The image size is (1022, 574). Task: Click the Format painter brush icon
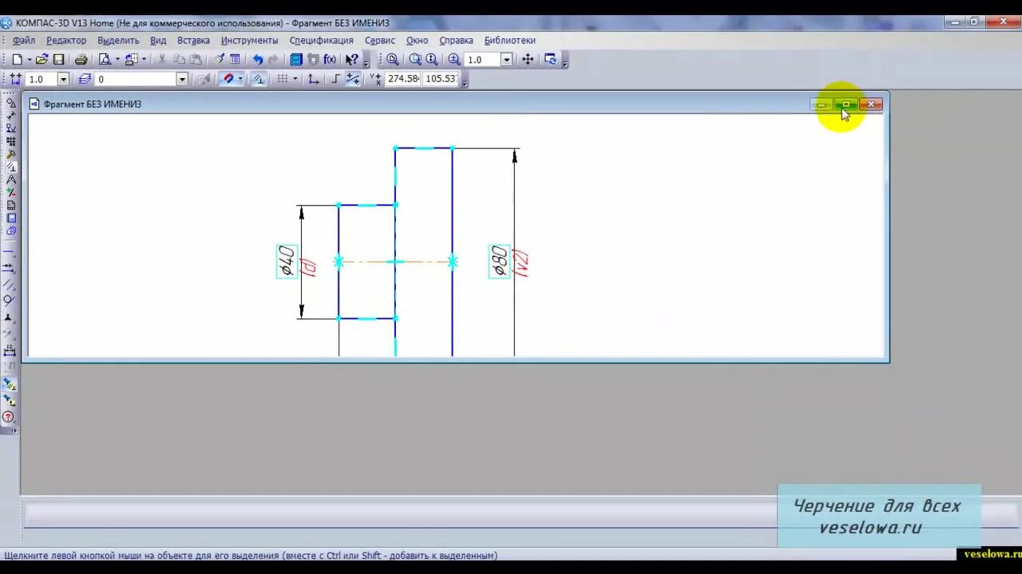pos(219,60)
